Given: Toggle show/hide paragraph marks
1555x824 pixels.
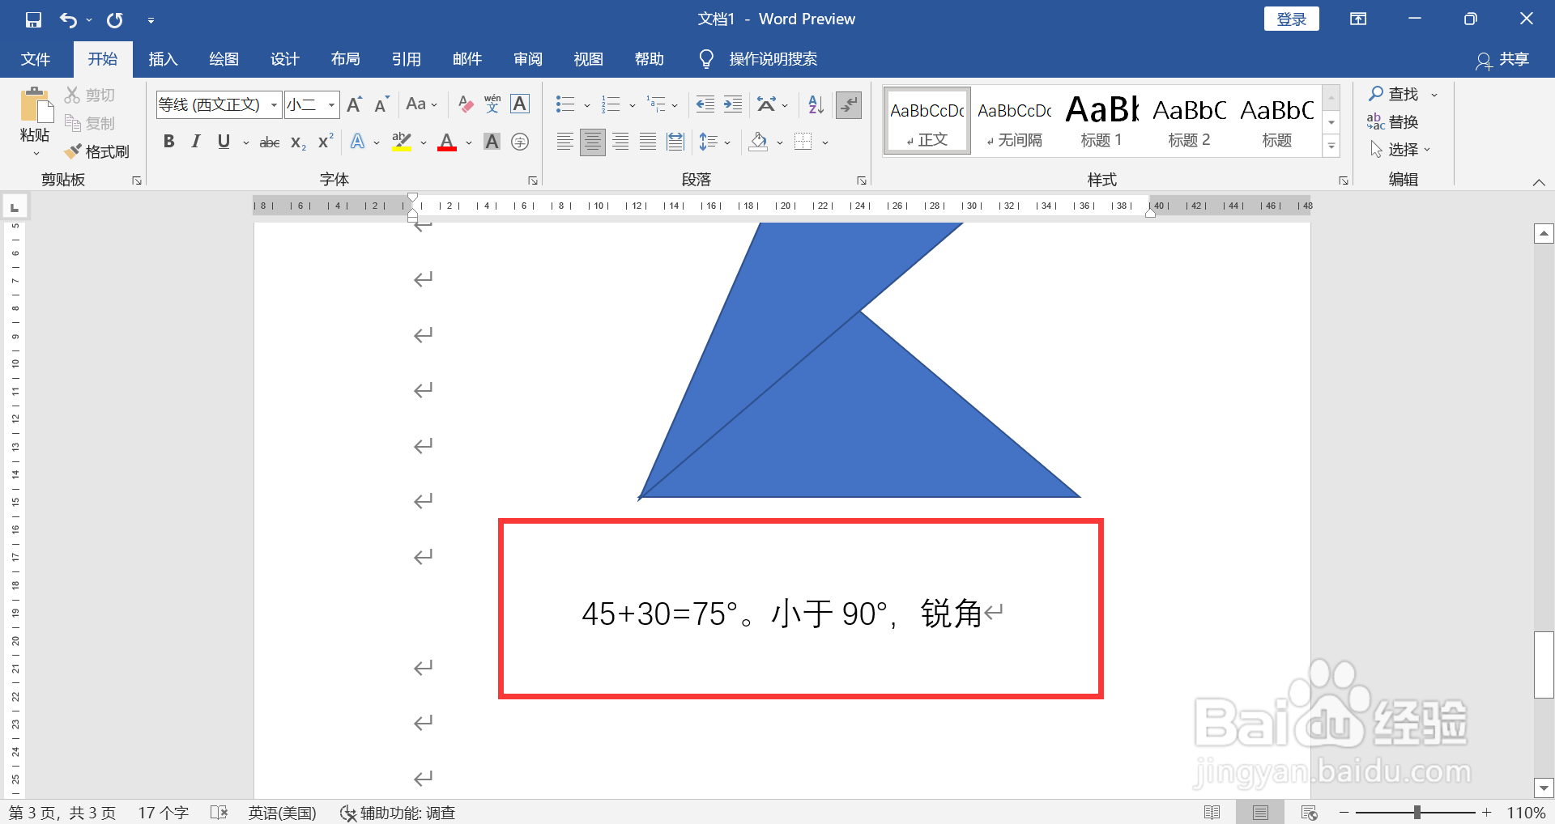Looking at the screenshot, I should [849, 104].
